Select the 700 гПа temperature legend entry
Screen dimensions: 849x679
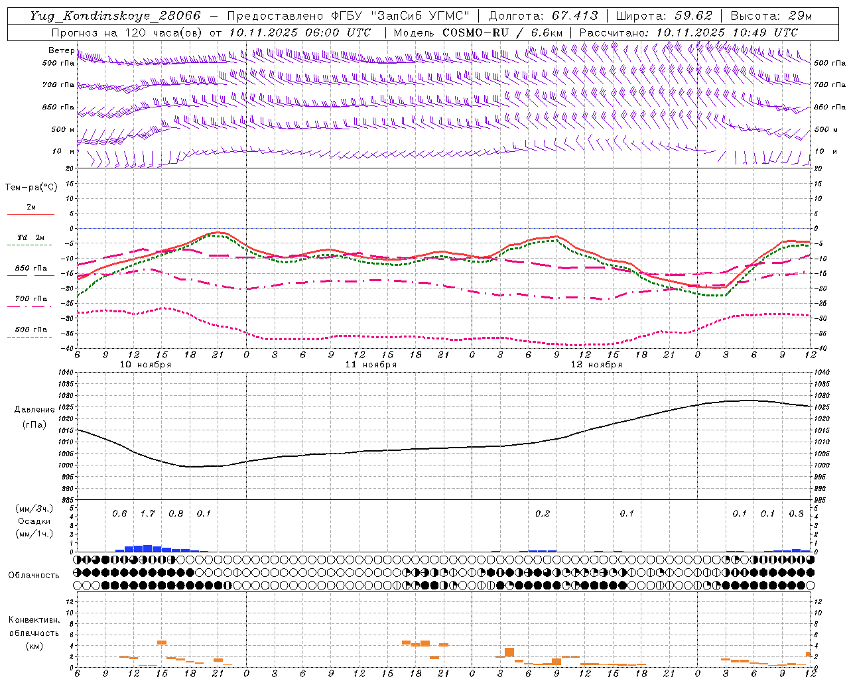[31, 299]
